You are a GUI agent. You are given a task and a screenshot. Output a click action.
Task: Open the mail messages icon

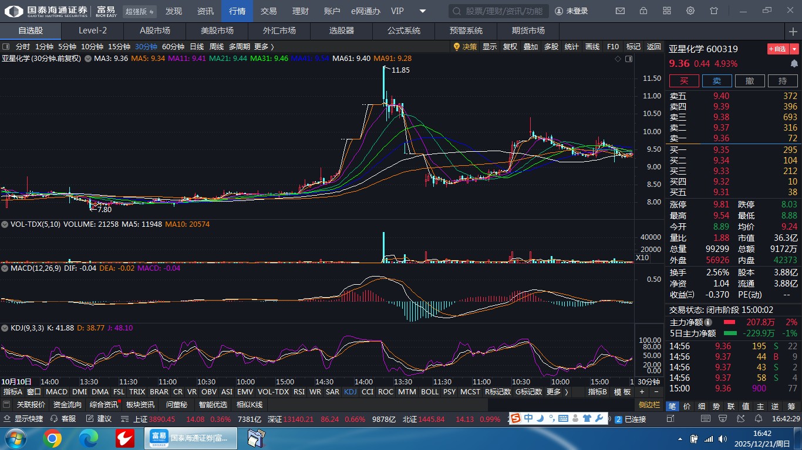tap(620, 11)
